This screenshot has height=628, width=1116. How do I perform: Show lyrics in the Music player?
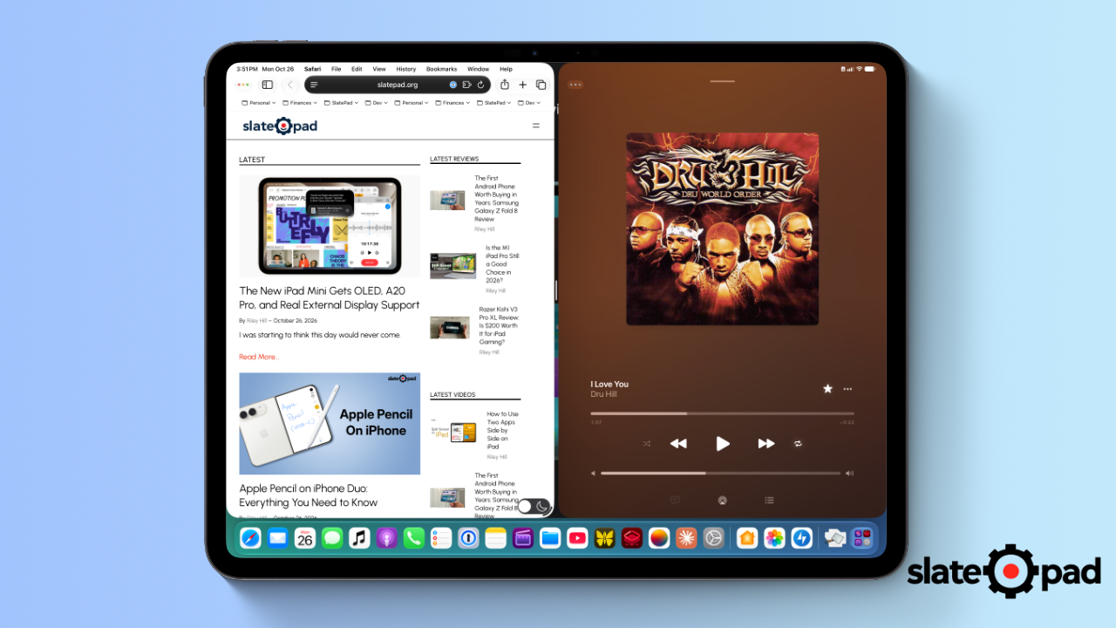pyautogui.click(x=675, y=501)
